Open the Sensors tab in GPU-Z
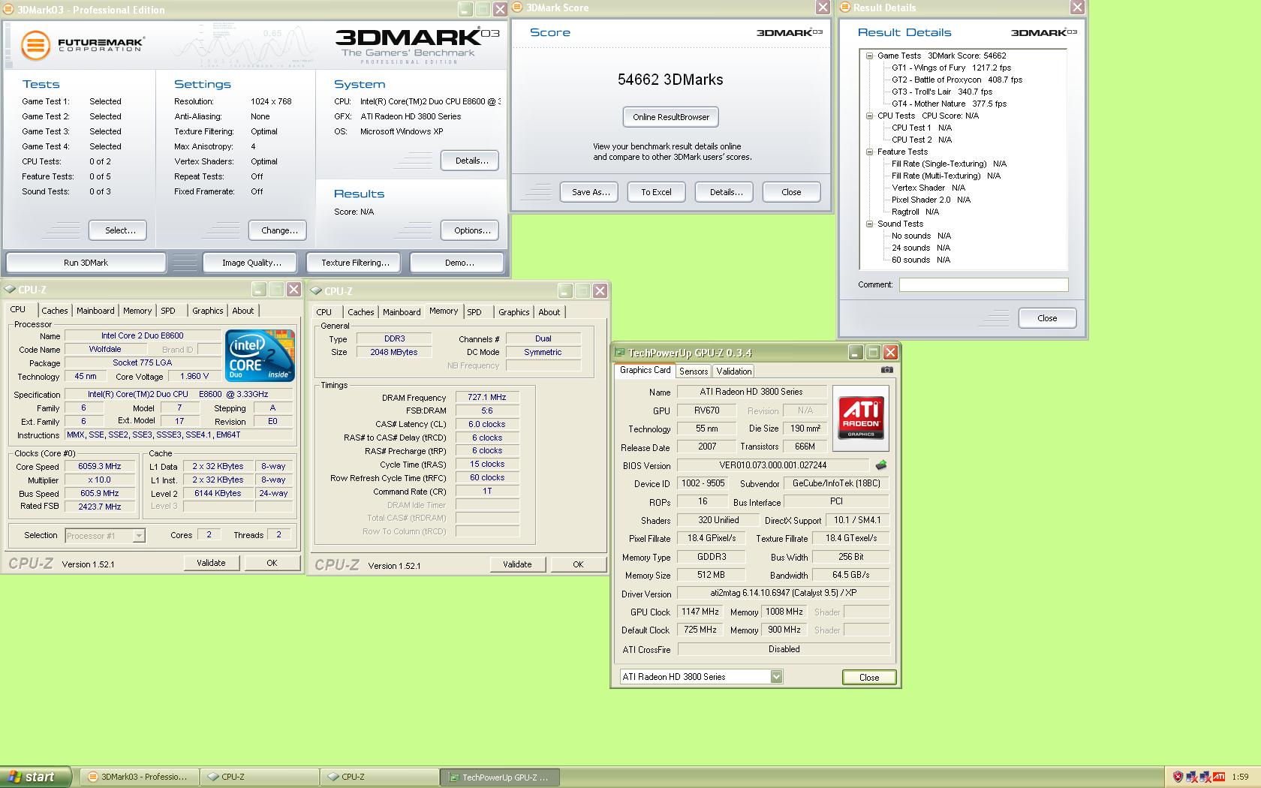Screen dimensions: 1261x788 pyautogui.click(x=694, y=371)
